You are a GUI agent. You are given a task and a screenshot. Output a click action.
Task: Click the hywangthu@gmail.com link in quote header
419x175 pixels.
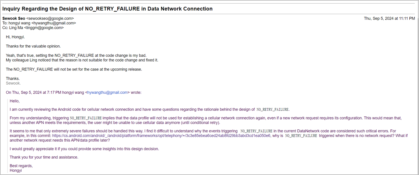click(108, 92)
